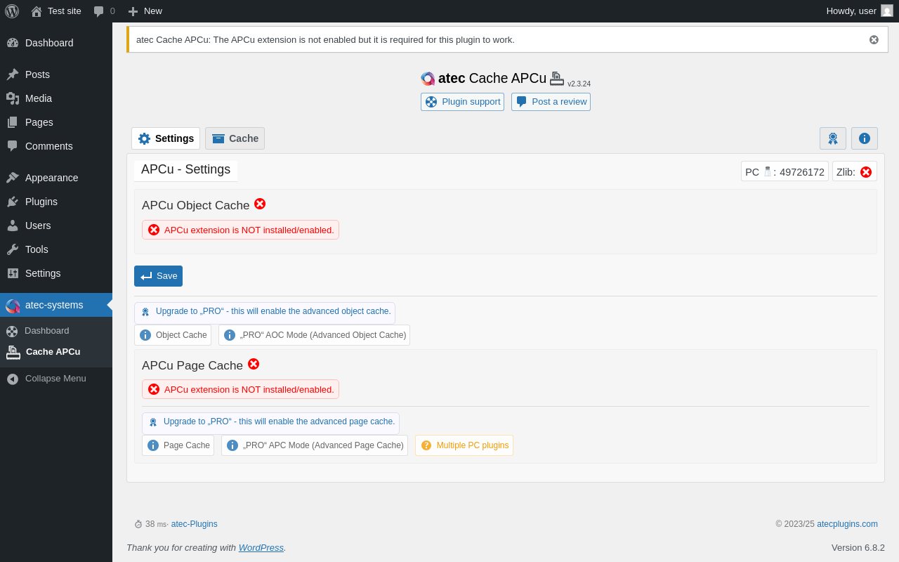This screenshot has width=899, height=562.
Task: Open the Test site link in admin bar
Action: 56,11
